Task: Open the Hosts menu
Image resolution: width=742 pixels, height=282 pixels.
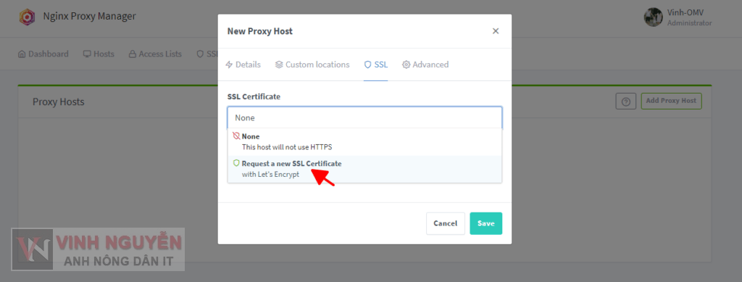Action: tap(99, 54)
